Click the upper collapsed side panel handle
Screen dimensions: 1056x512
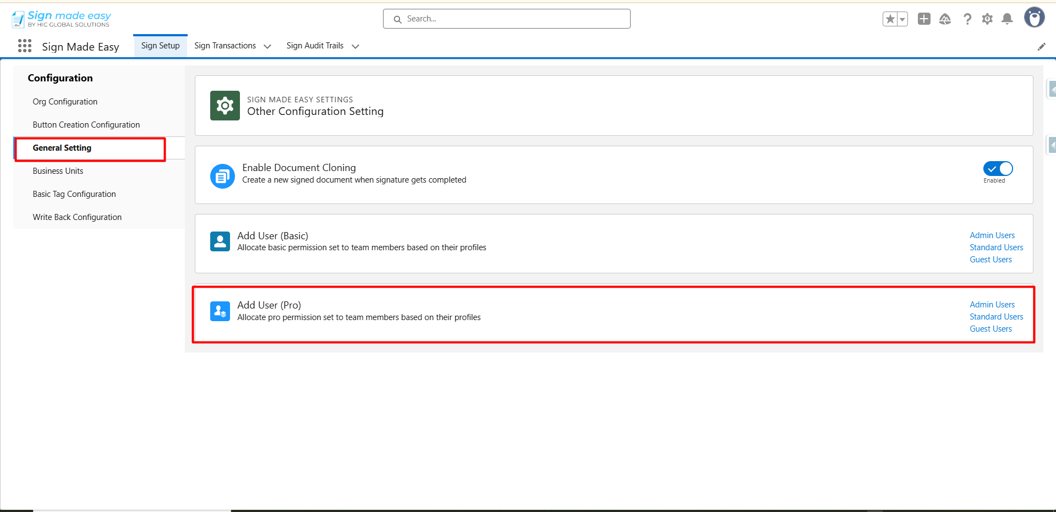click(1052, 89)
